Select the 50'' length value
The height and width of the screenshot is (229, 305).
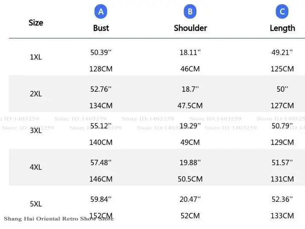coord(282,89)
